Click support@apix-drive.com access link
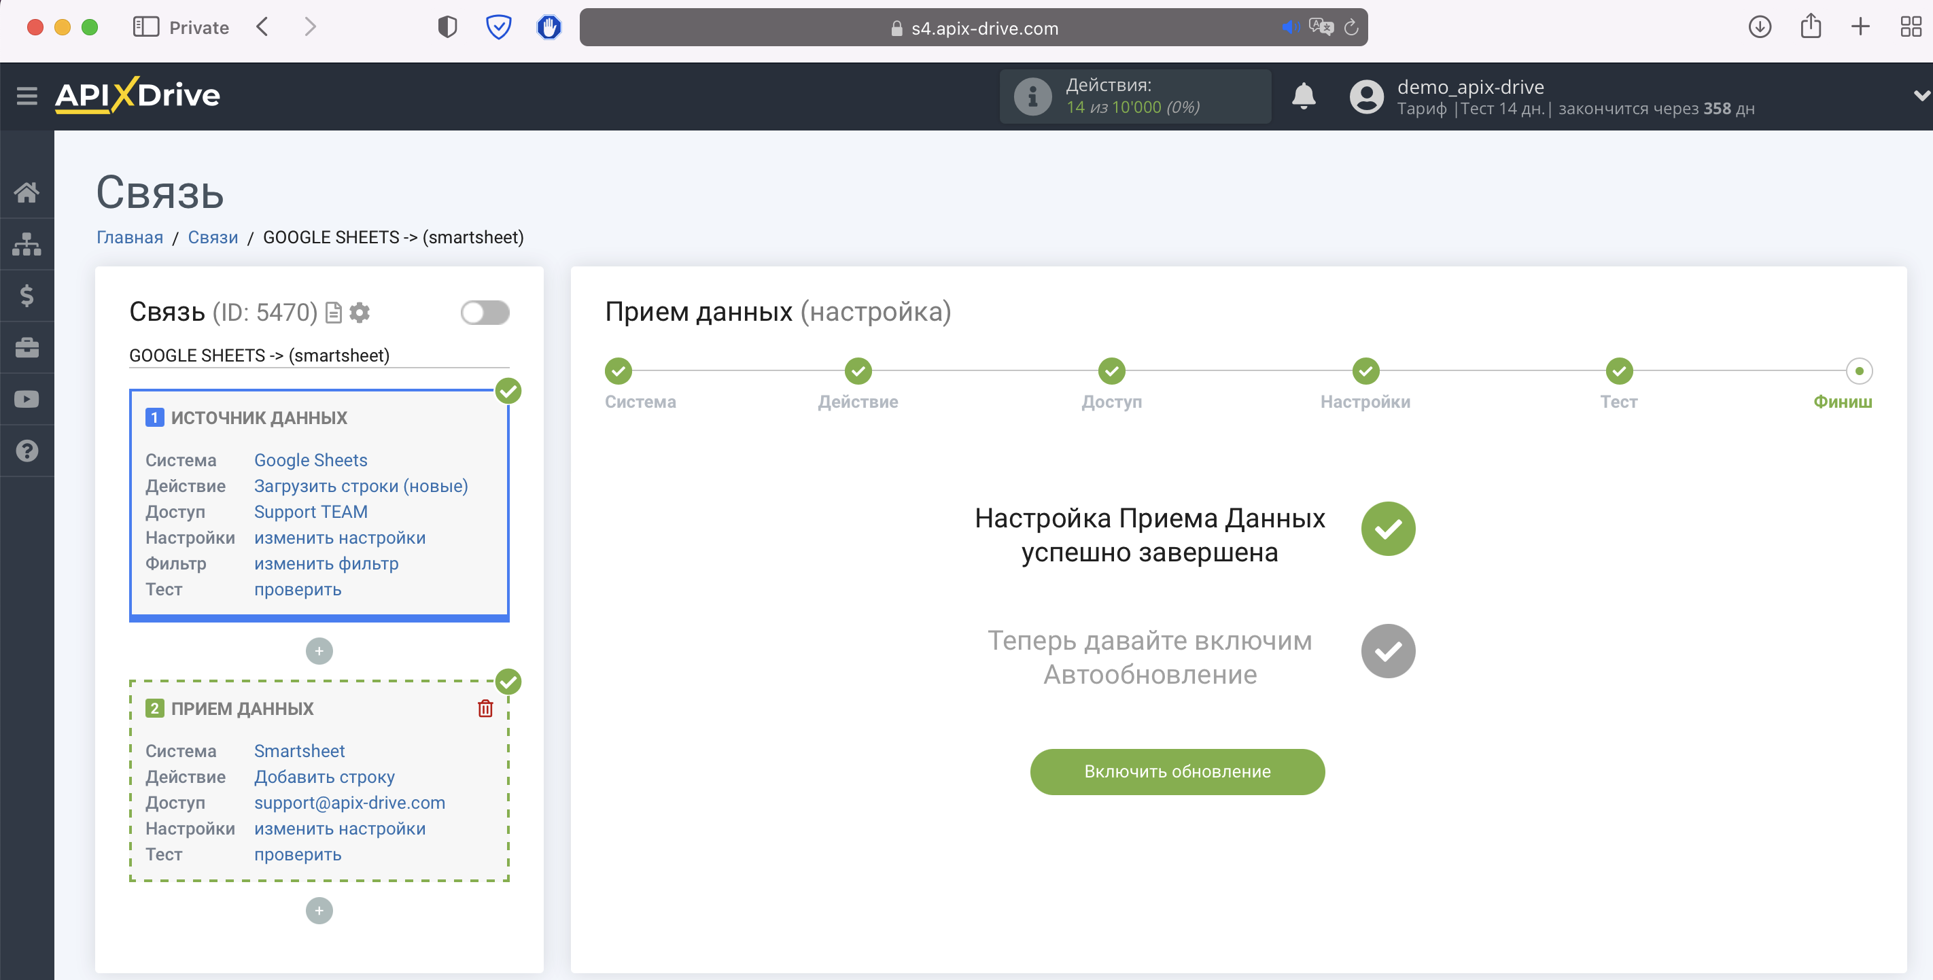Viewport: 1933px width, 980px height. pos(349,802)
